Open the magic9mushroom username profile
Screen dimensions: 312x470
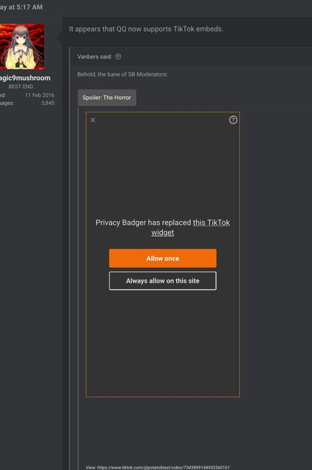click(25, 78)
